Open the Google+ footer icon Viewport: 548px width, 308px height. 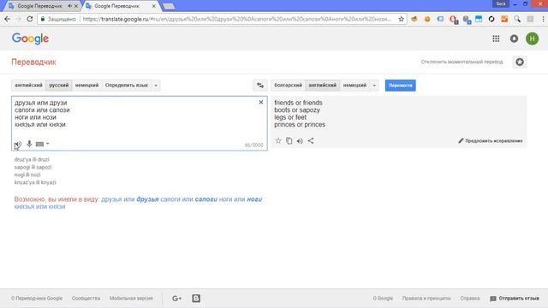(176, 299)
